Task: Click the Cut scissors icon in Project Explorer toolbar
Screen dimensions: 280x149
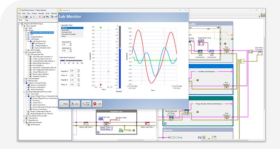Action: (x=31, y=17)
